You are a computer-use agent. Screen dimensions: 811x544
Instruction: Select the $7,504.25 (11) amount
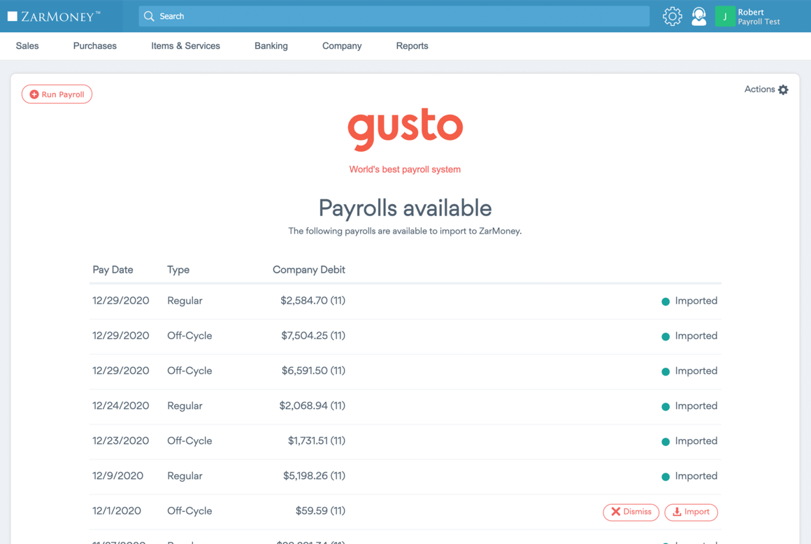313,336
